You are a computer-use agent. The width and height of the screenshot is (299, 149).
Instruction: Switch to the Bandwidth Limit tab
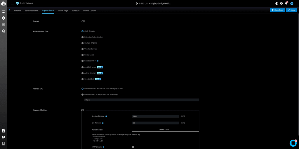click(x=32, y=10)
